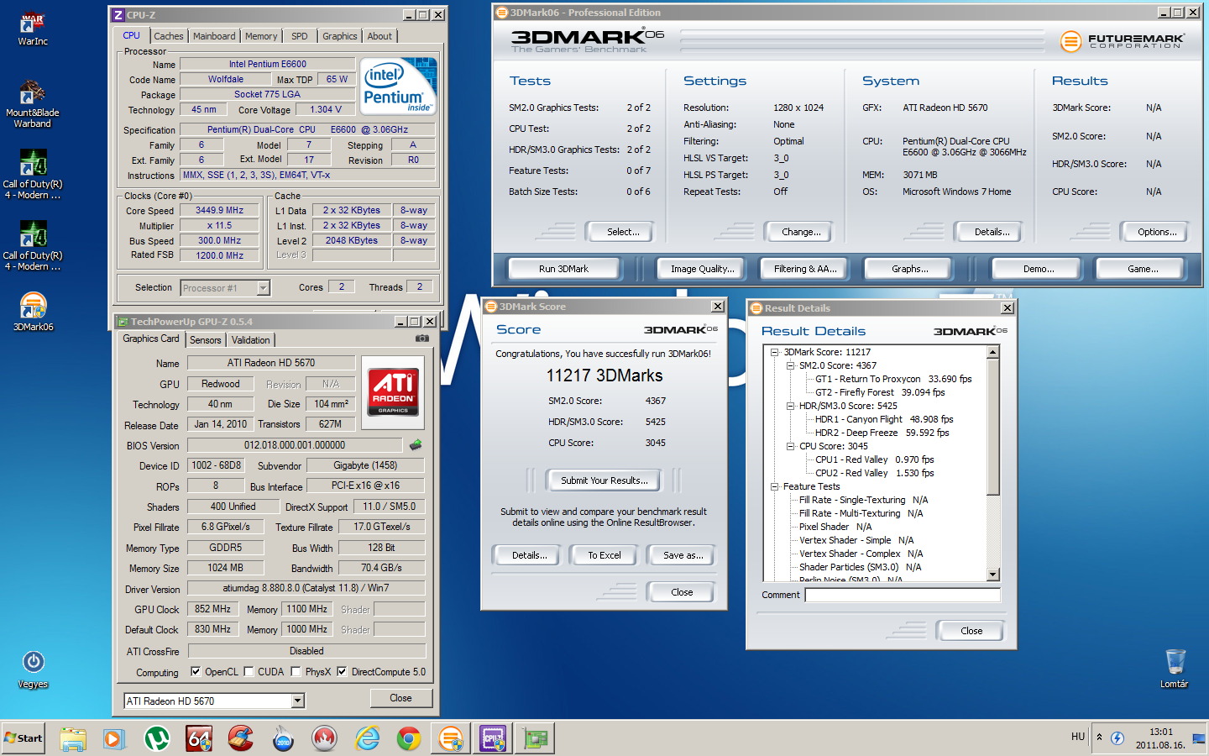Image resolution: width=1209 pixels, height=756 pixels.
Task: Toggle the DirectCompute 5.0 checkbox
Action: coord(343,672)
